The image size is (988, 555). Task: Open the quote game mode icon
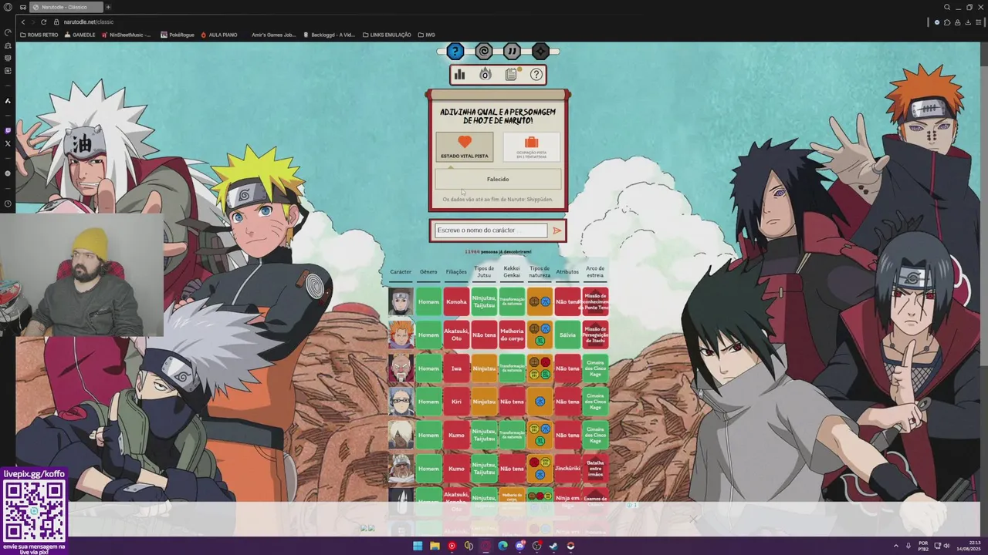(x=512, y=52)
